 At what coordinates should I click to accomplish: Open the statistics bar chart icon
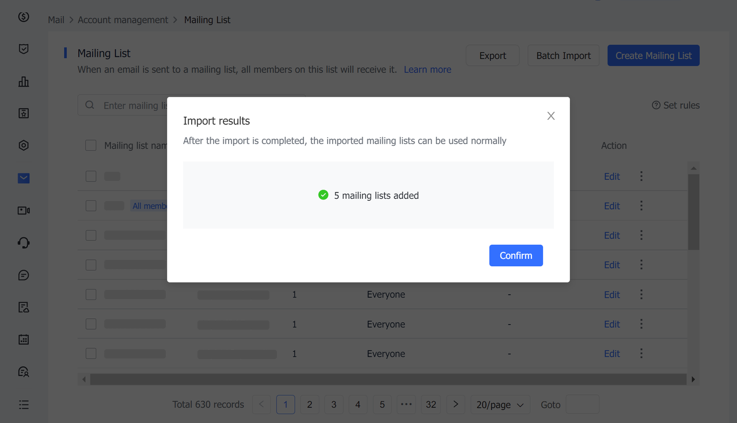click(x=23, y=81)
